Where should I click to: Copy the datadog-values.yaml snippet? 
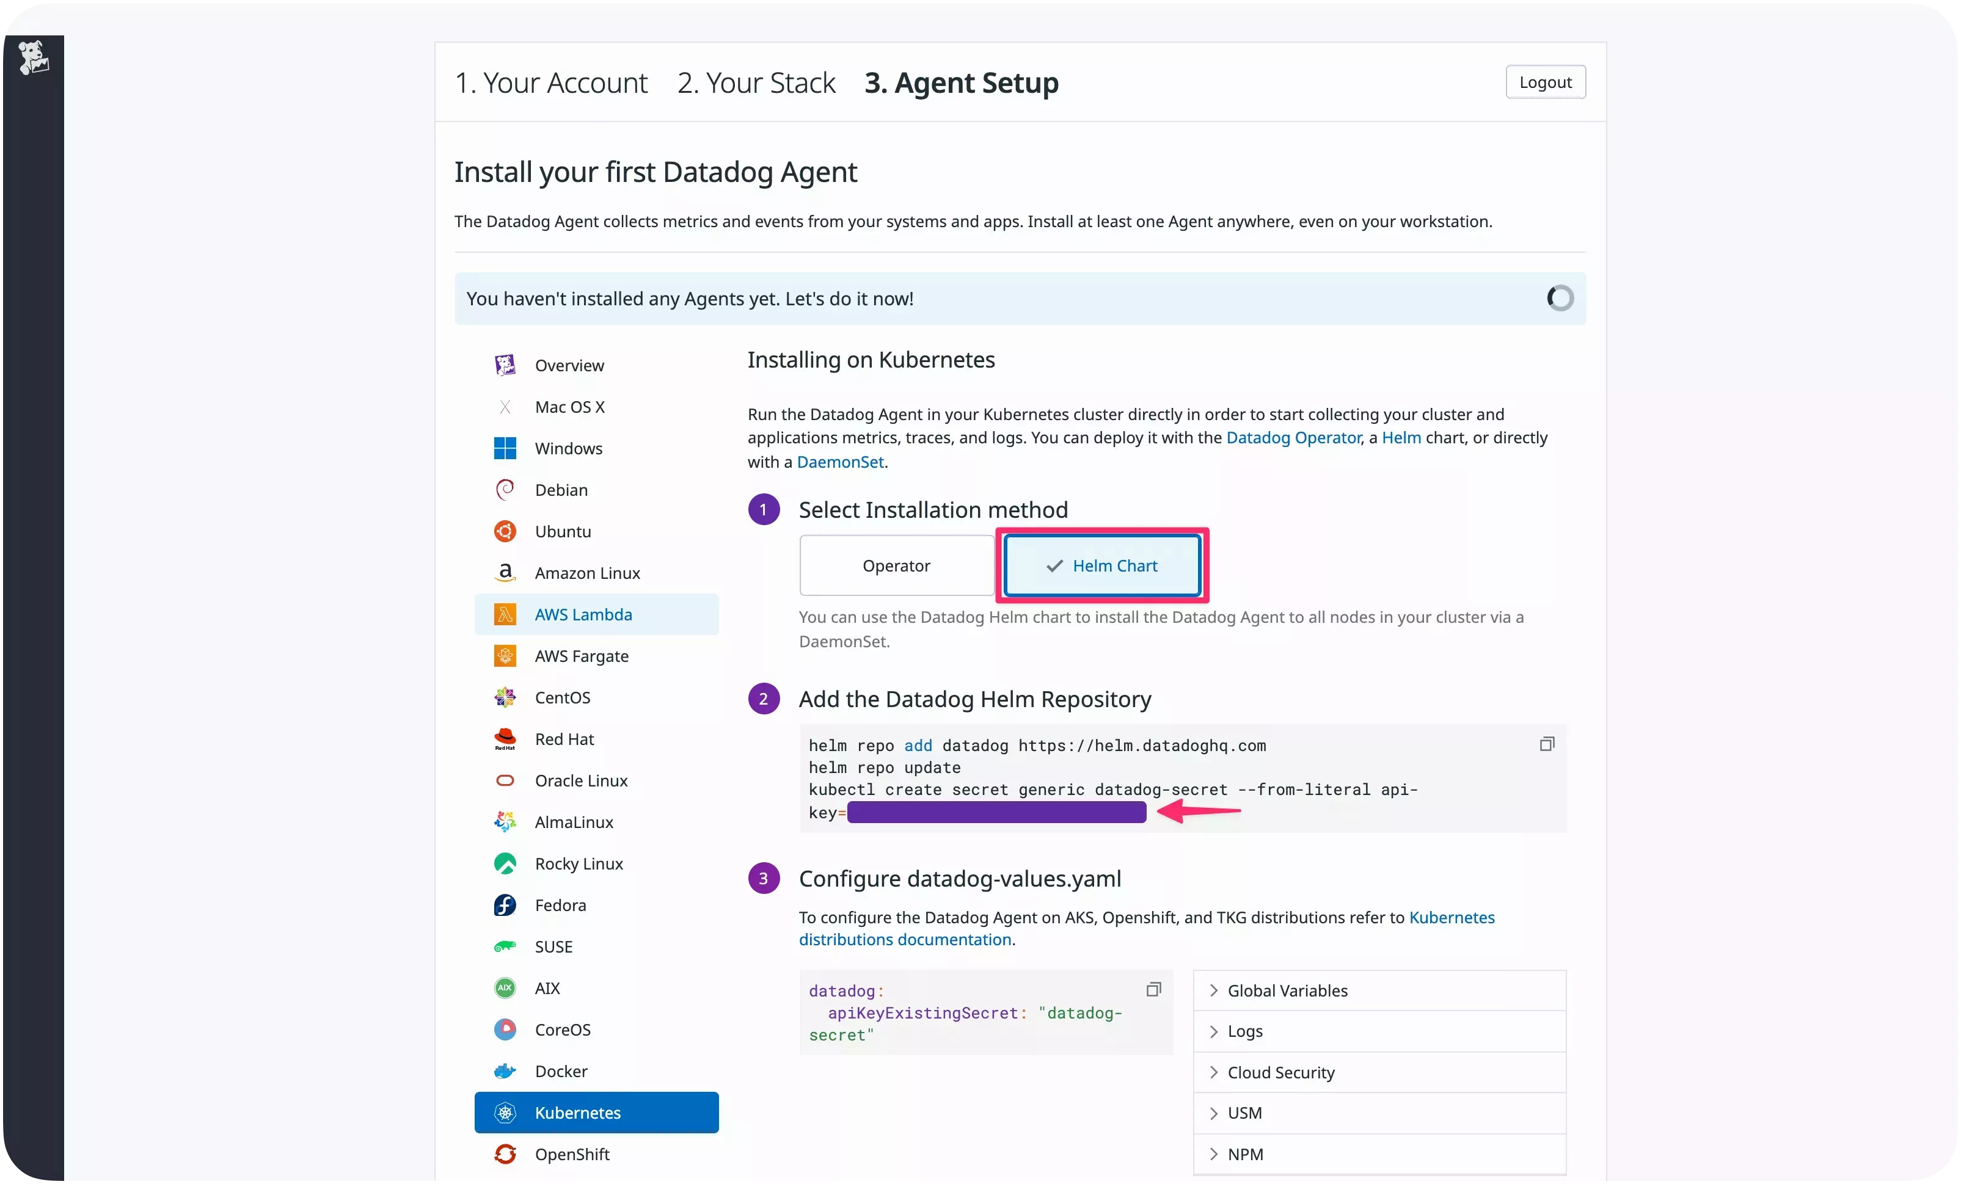coord(1153,989)
